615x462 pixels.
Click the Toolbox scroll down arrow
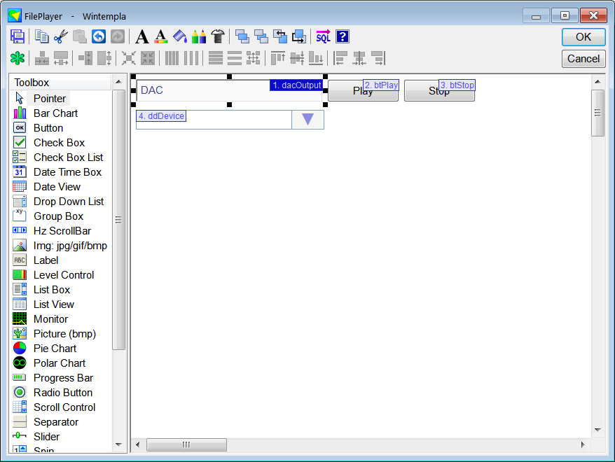click(118, 444)
